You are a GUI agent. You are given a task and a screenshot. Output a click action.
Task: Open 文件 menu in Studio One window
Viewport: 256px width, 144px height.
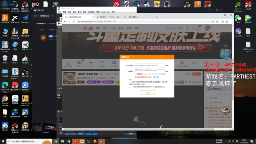59,12
